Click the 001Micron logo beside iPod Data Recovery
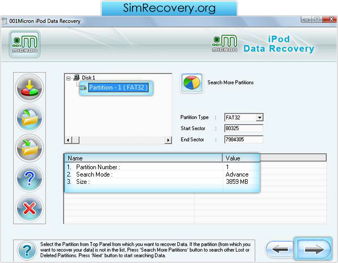The height and width of the screenshot is (263, 338). pos(225,43)
